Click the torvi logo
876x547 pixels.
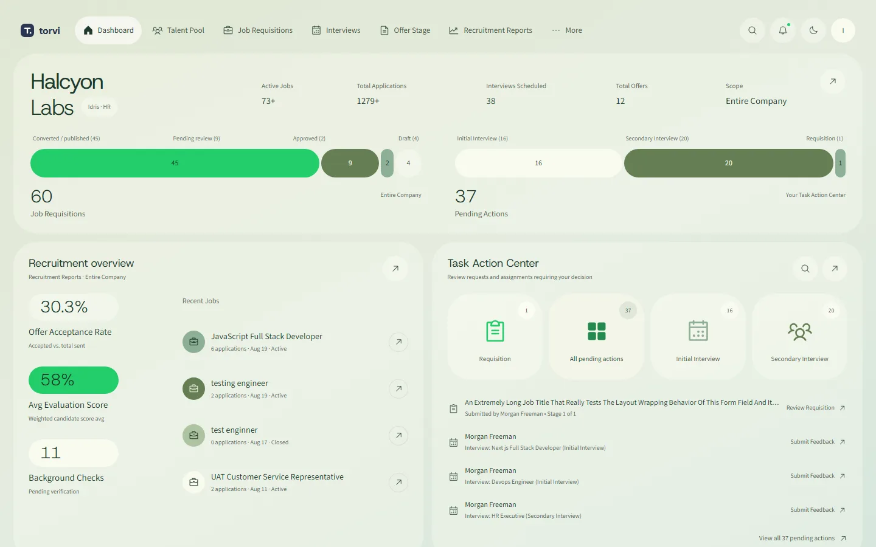tap(40, 30)
